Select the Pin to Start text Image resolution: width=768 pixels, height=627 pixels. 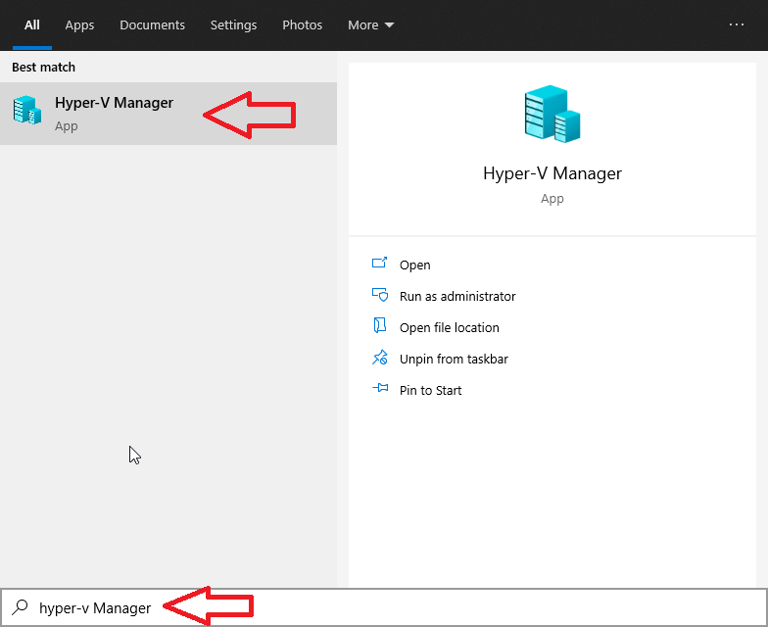430,390
